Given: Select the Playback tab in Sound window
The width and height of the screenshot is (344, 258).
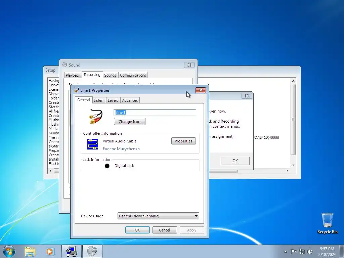Looking at the screenshot, I should click(73, 75).
